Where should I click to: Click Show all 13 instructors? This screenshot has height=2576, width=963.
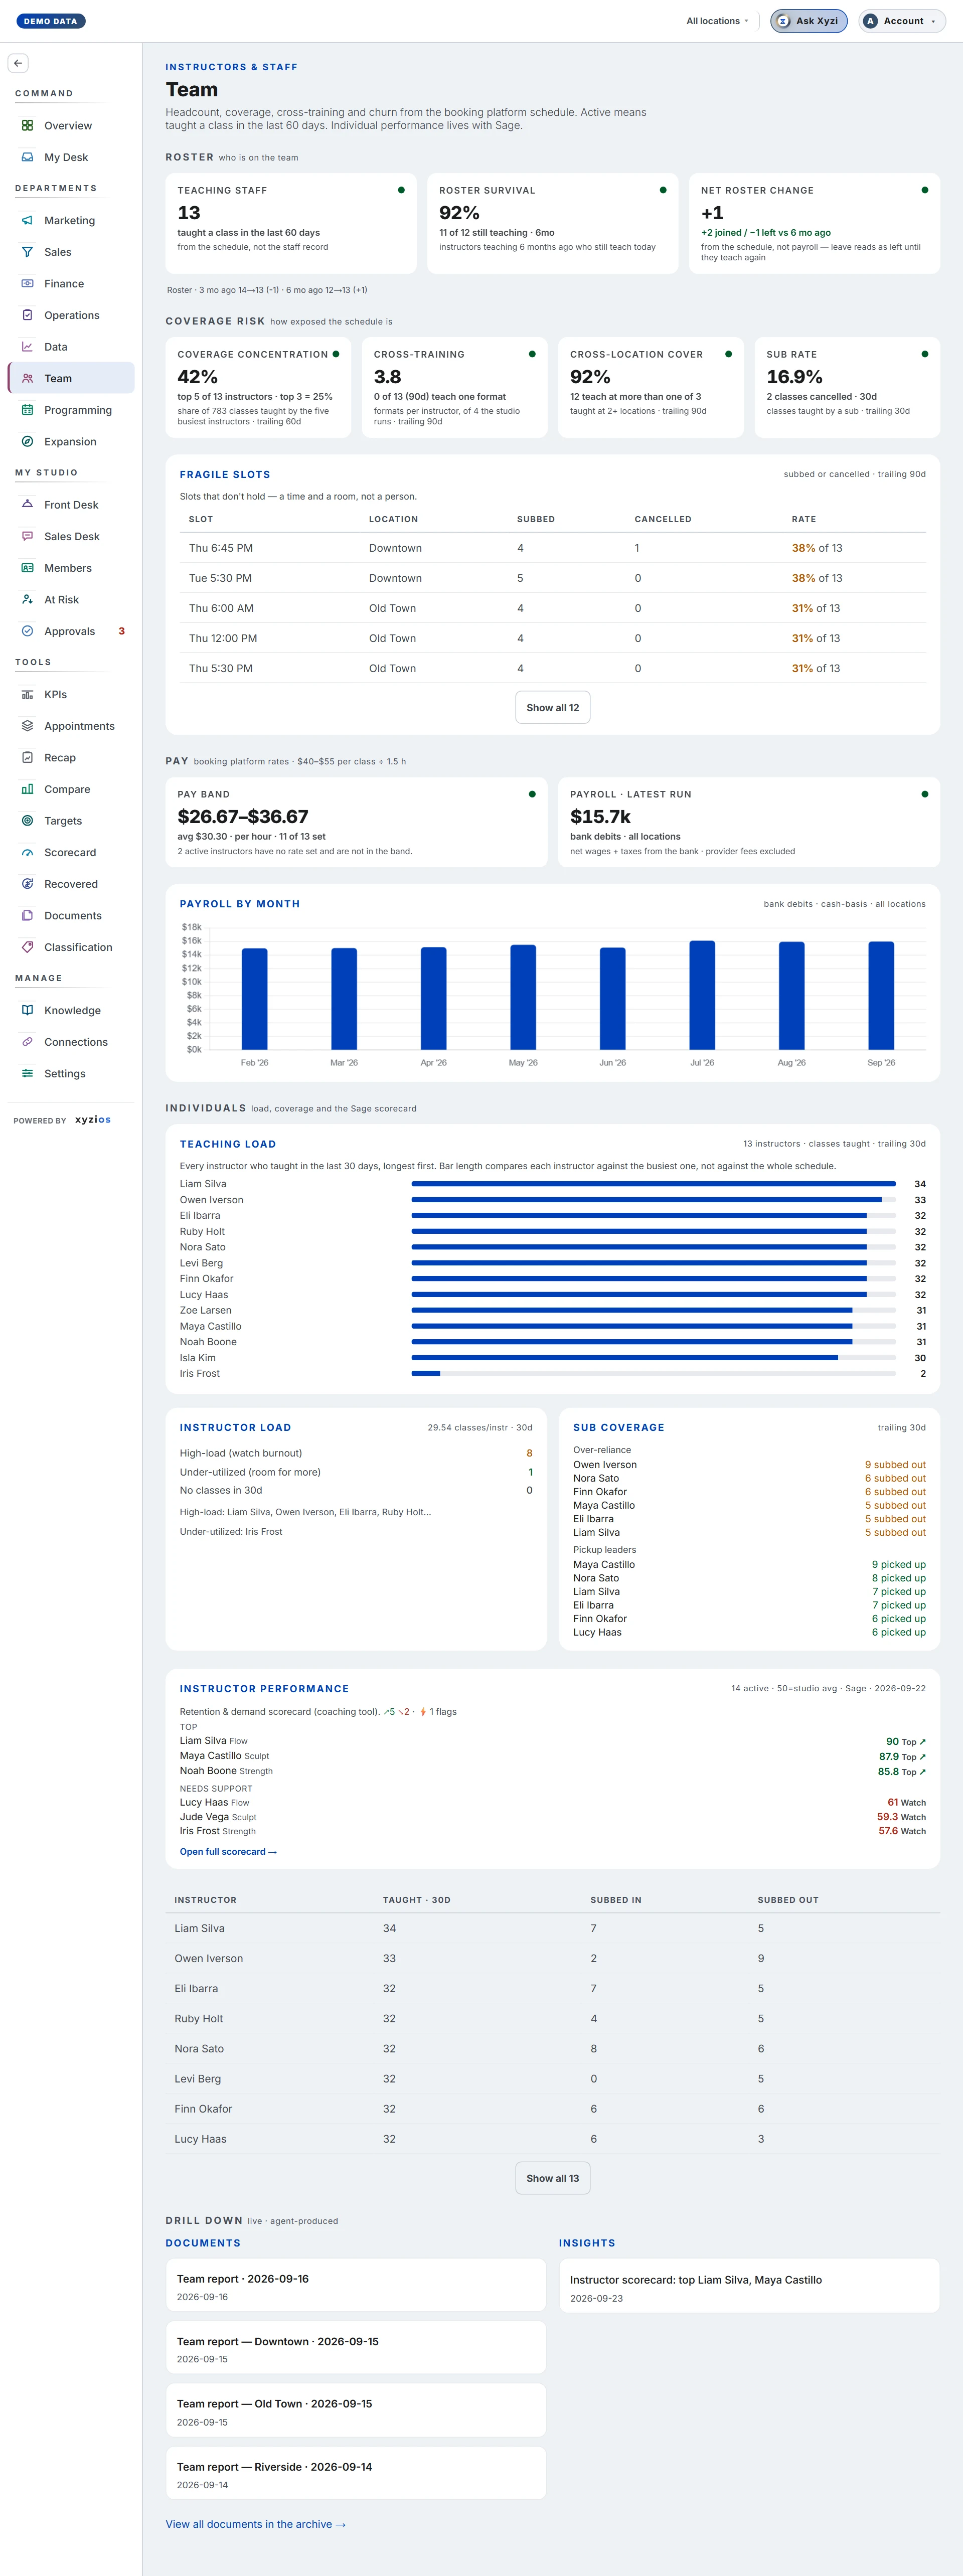point(553,2179)
